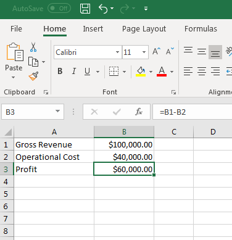Click the Cancel X formula icon
232x240 pixels.
[x=94, y=112]
